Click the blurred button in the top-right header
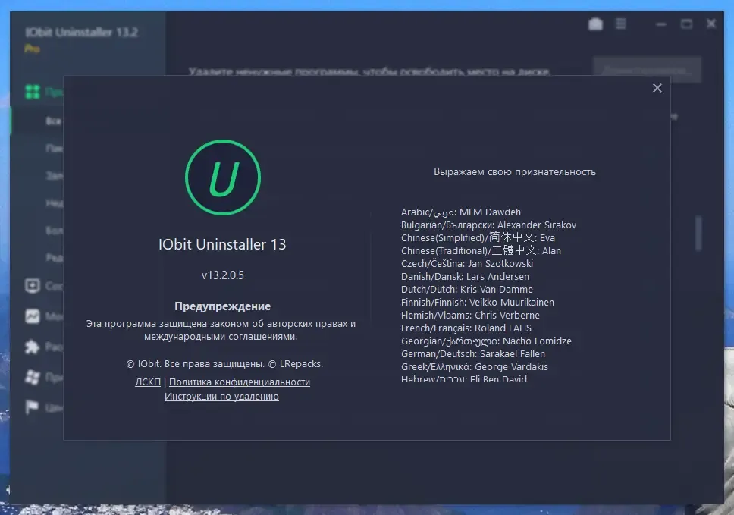The width and height of the screenshot is (734, 515). coord(647,71)
